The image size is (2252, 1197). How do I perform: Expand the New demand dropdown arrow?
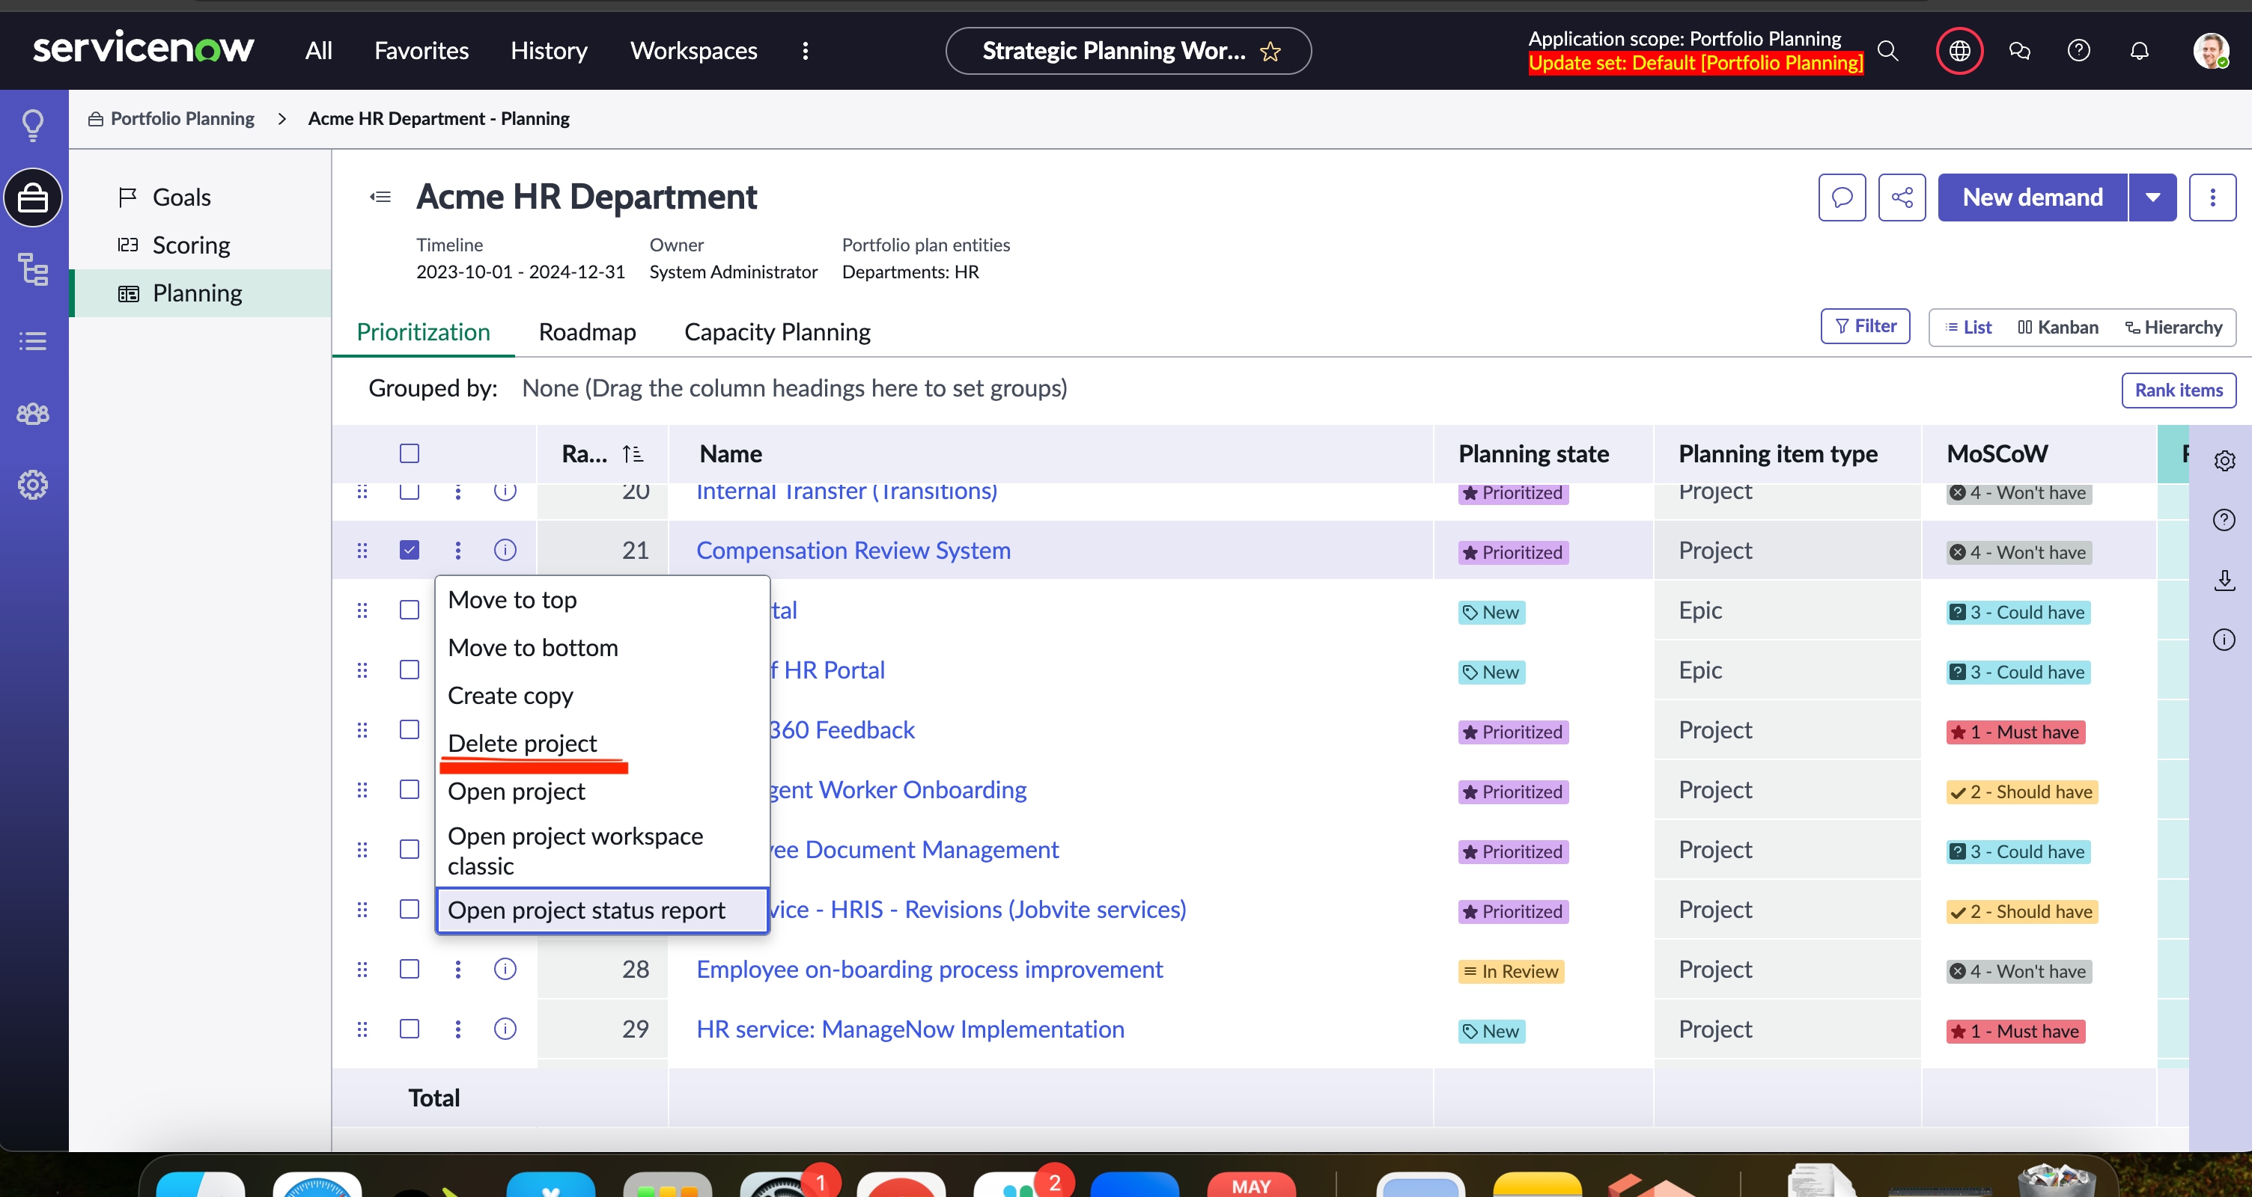click(2152, 198)
